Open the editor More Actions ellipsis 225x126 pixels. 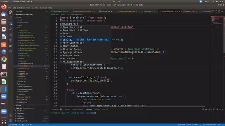pyautogui.click(x=223, y=11)
